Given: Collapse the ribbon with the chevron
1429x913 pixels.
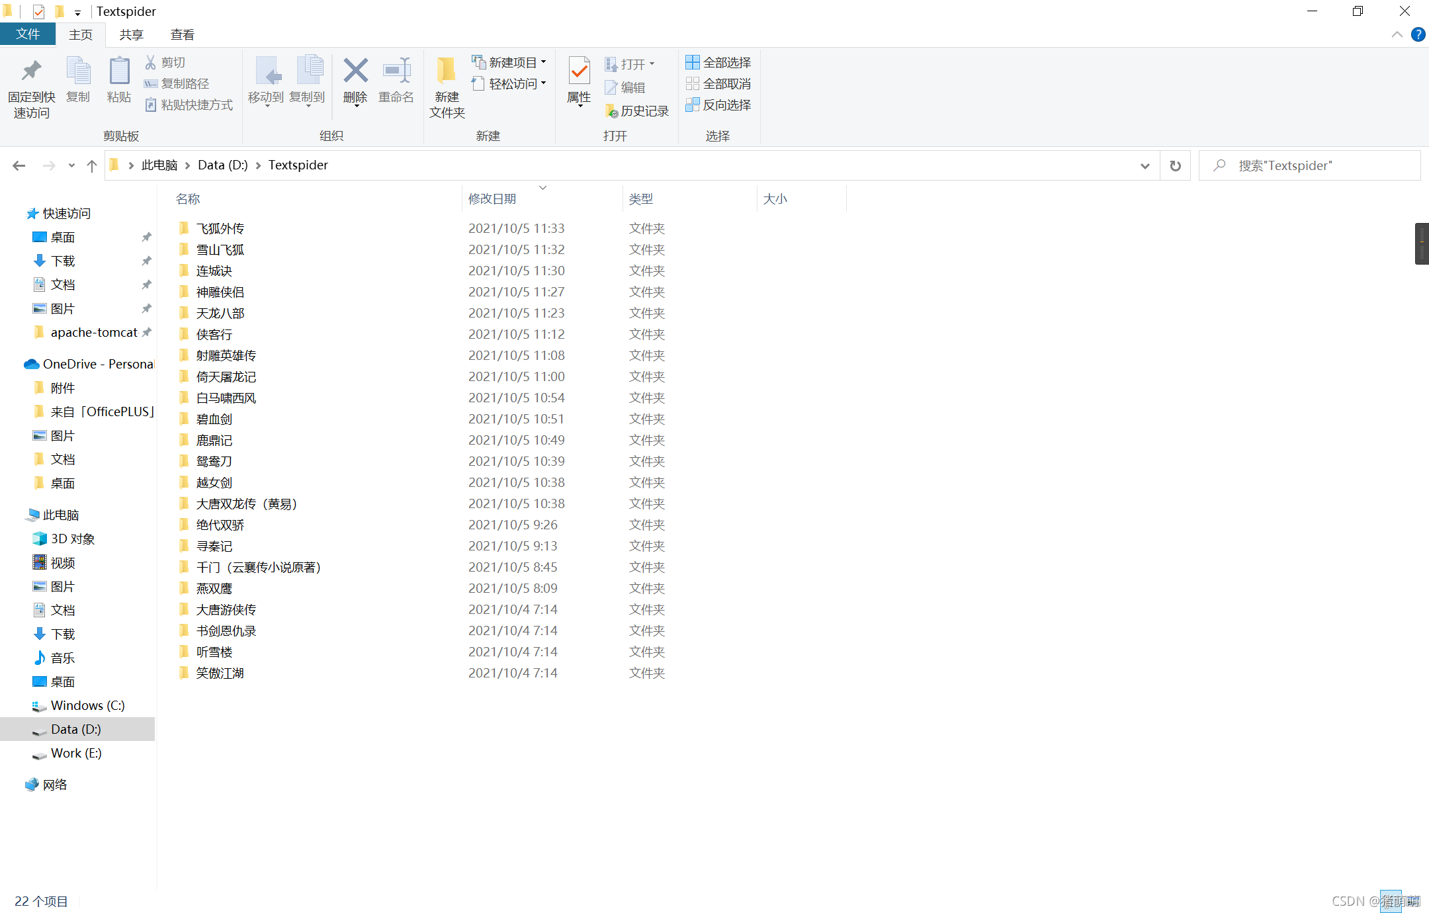Looking at the screenshot, I should click(1397, 34).
